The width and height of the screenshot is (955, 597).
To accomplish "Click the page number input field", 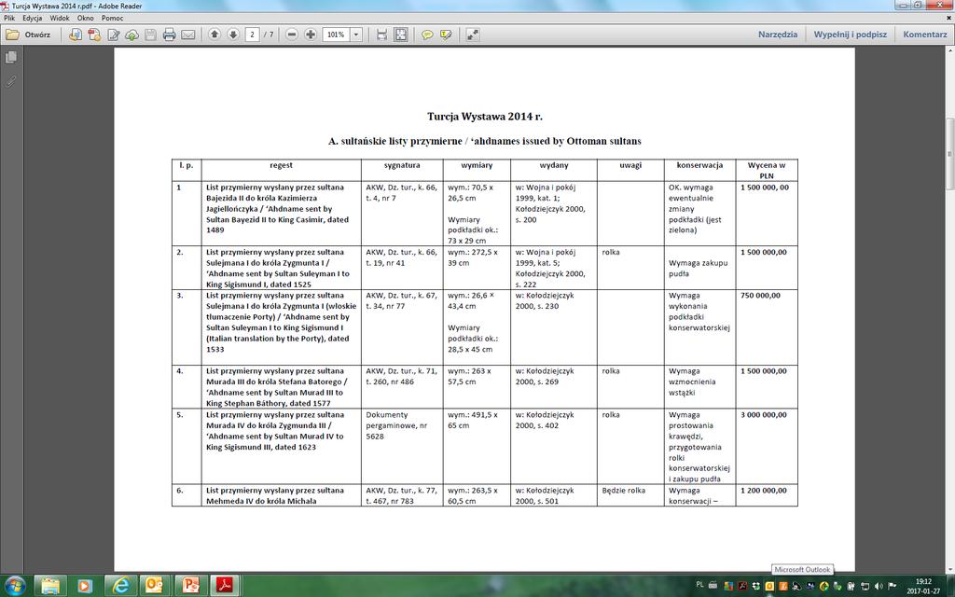I will coord(252,35).
